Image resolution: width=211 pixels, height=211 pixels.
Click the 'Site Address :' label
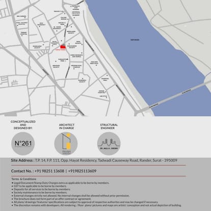coord(22,161)
